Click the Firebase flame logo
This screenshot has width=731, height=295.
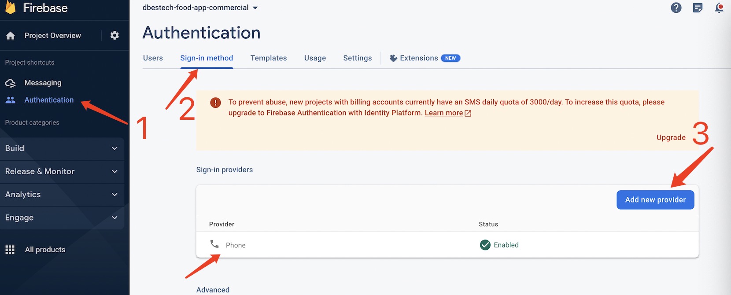[10, 7]
